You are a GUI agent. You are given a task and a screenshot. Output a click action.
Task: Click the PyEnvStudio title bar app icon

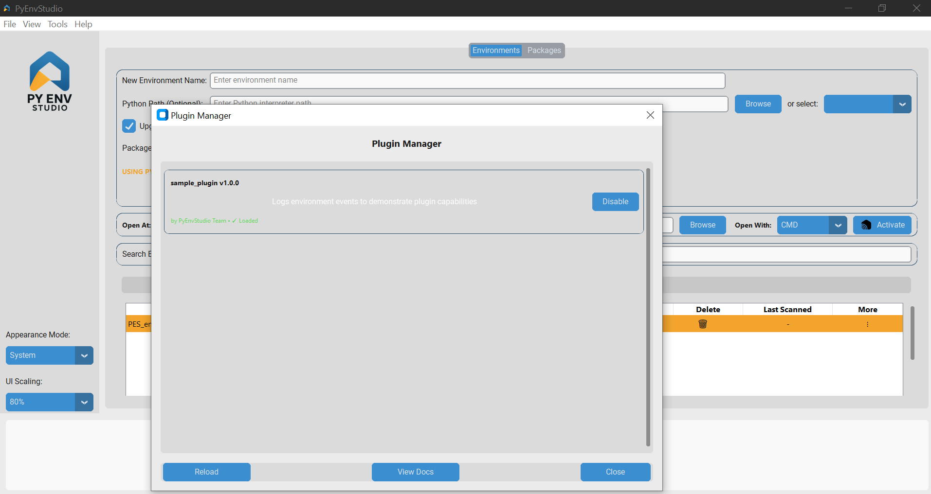coord(7,8)
